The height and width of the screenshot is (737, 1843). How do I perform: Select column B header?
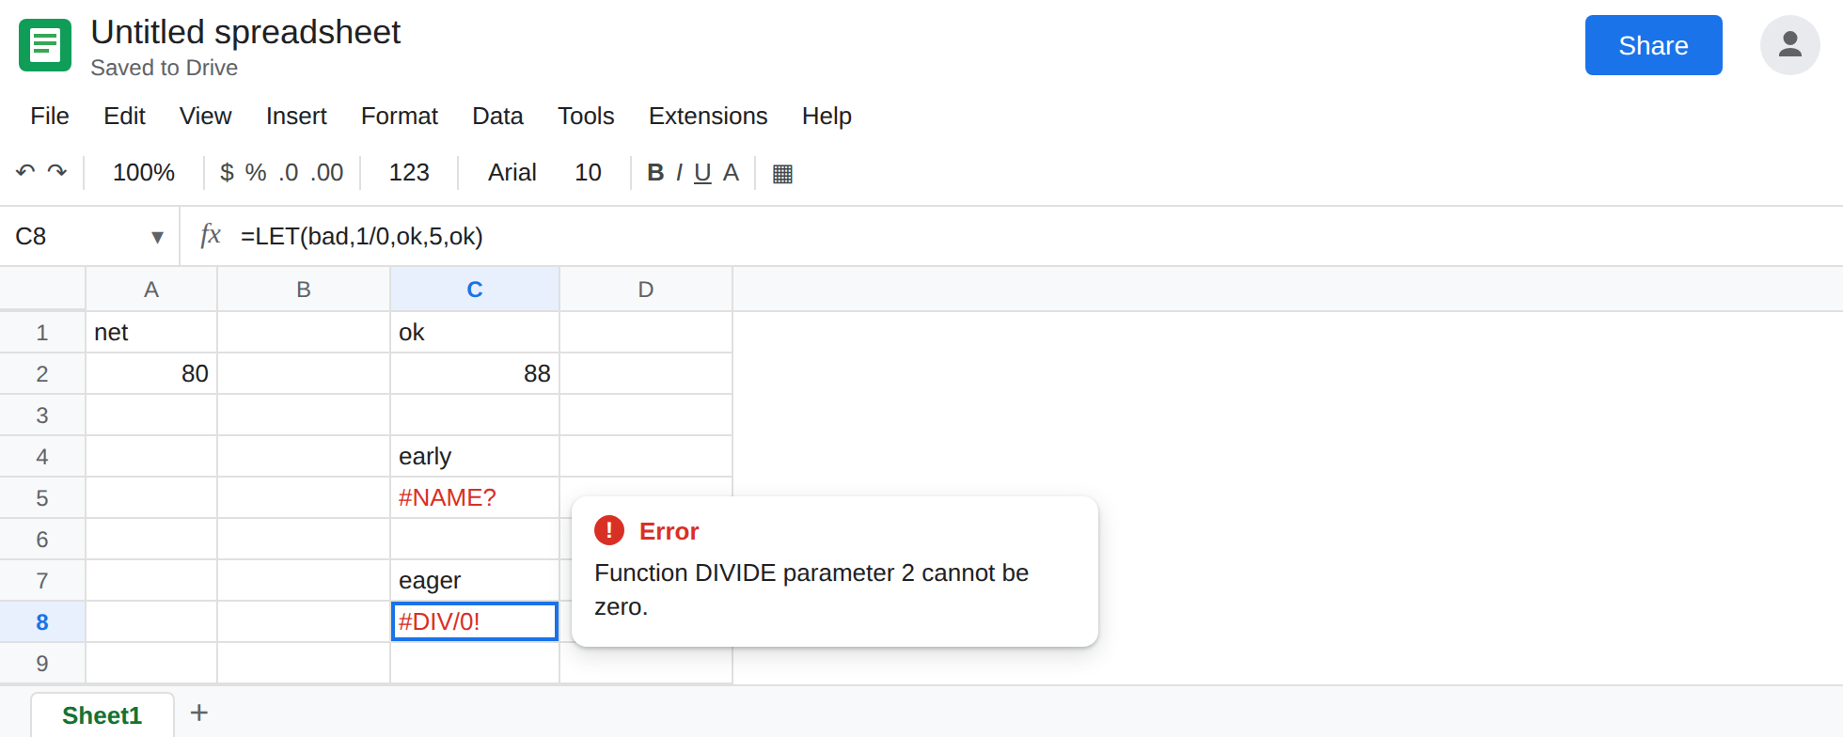tap(304, 290)
